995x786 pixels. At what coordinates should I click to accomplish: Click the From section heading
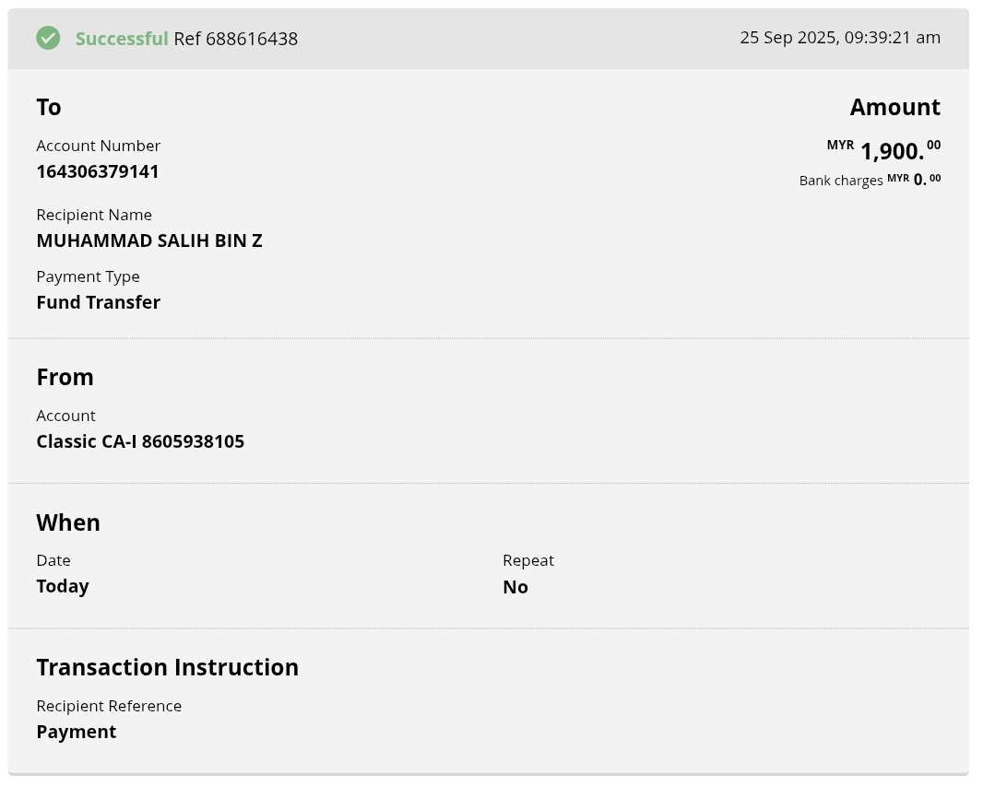point(65,377)
